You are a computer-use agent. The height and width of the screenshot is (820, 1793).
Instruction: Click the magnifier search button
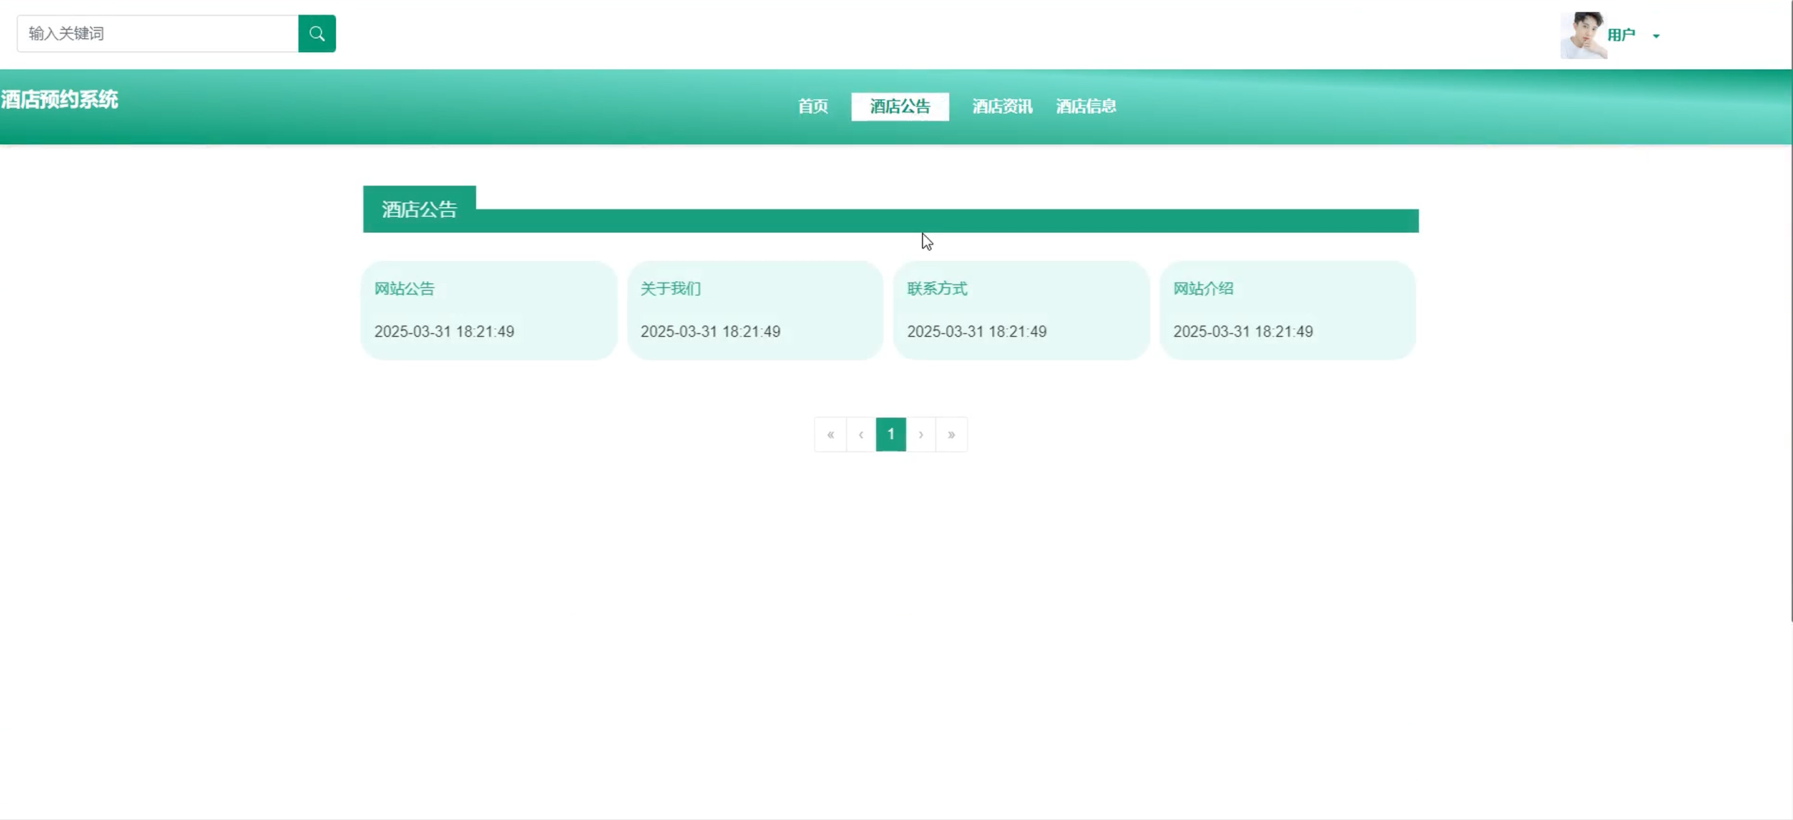point(316,34)
